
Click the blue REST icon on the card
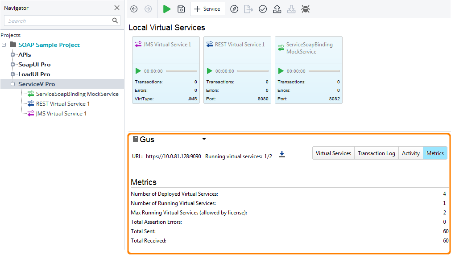click(210, 44)
